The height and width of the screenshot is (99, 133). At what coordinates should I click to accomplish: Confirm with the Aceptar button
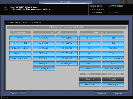coord(119,93)
